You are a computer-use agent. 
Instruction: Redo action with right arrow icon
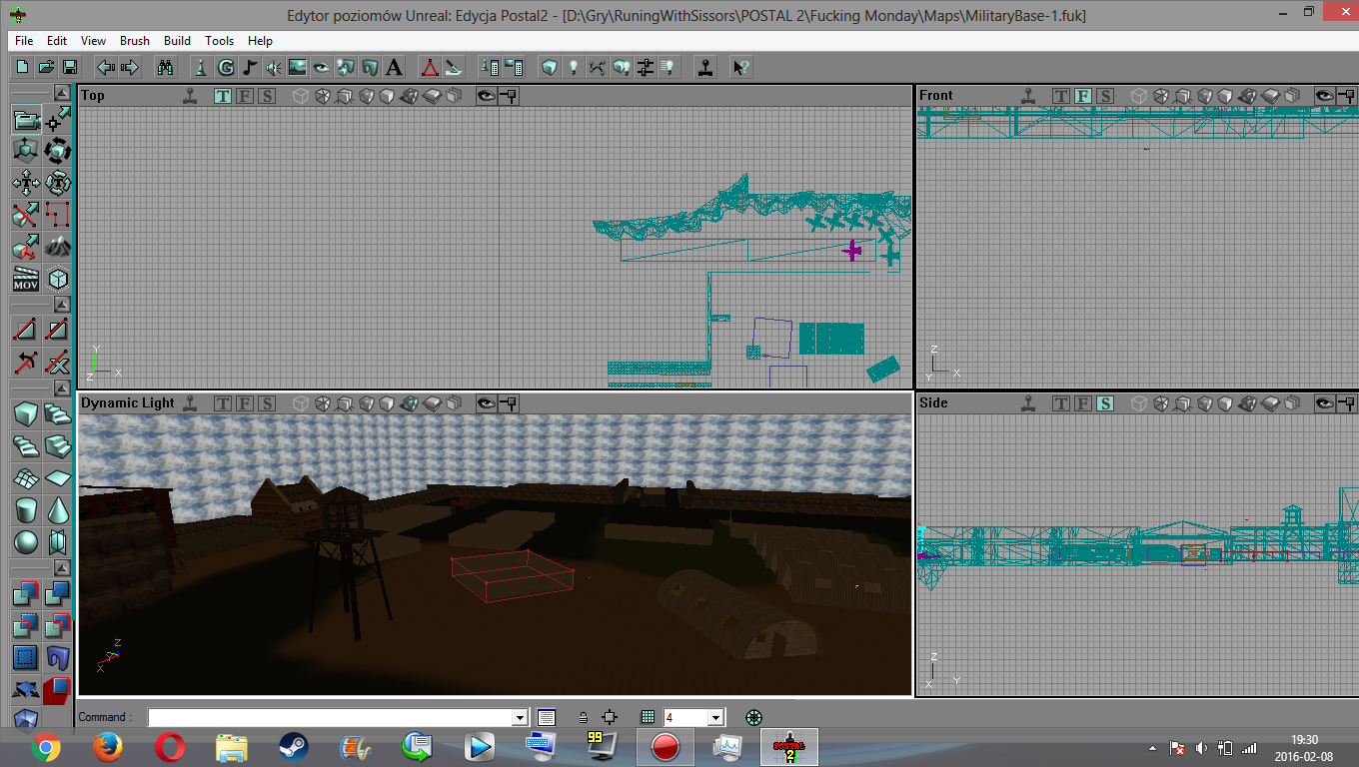tap(129, 67)
